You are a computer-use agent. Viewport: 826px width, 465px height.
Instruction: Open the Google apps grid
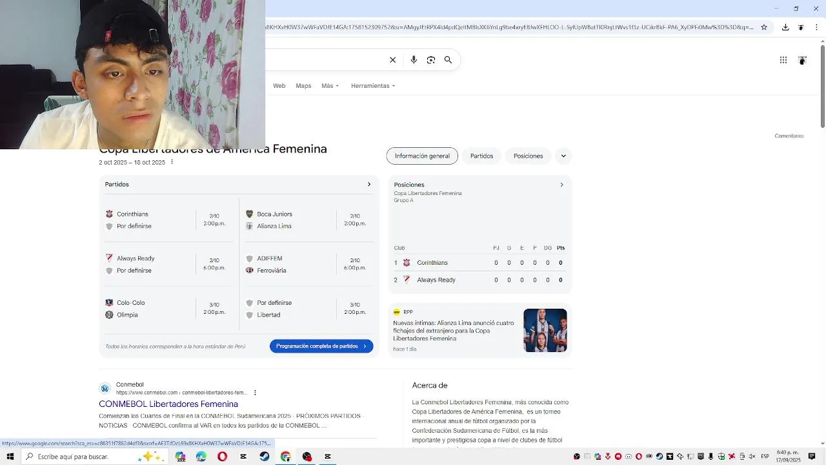(x=783, y=60)
